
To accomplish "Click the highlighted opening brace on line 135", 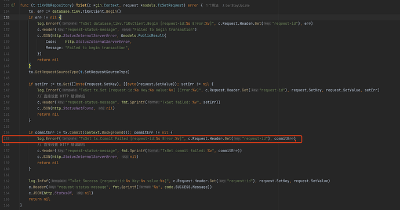I will (x=60, y=17).
